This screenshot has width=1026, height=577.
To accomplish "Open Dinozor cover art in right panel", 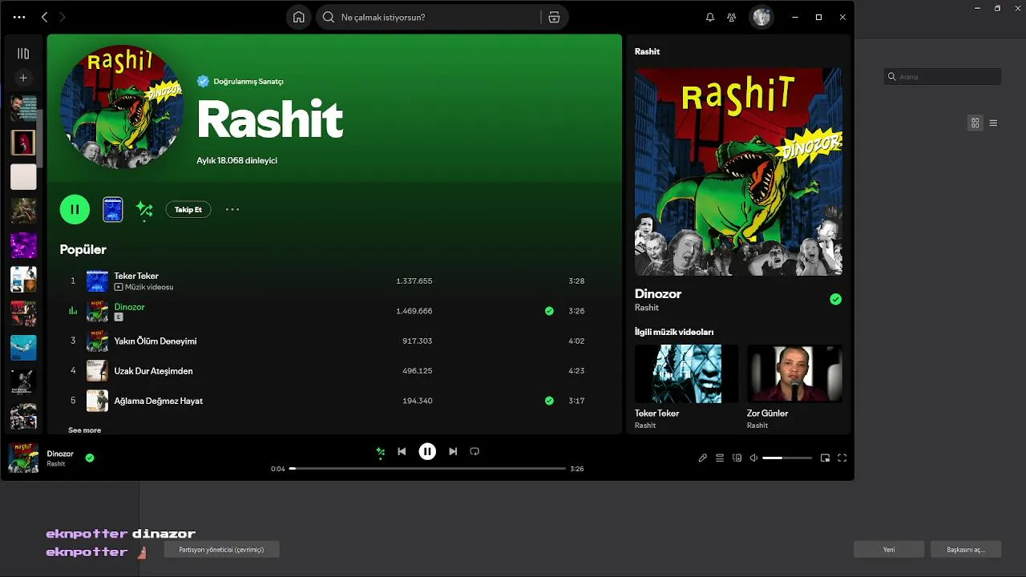I will (738, 171).
